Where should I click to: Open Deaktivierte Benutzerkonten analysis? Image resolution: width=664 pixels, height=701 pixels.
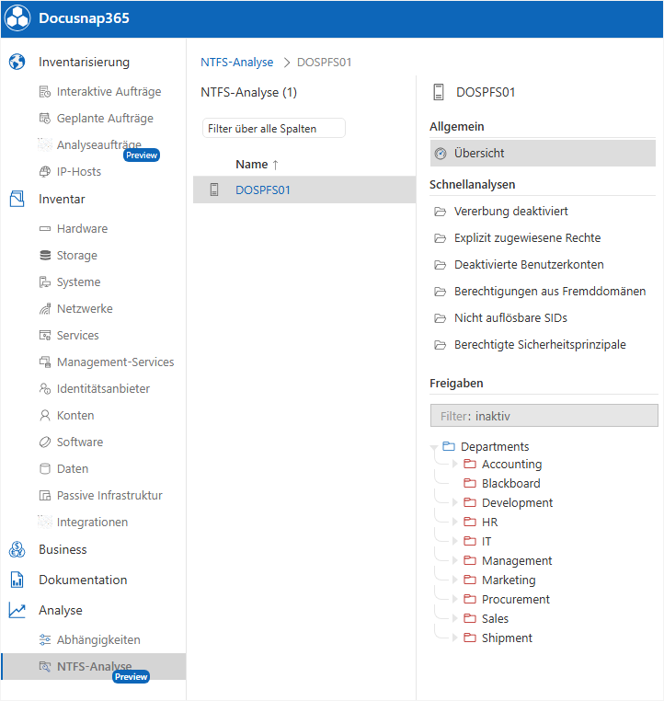click(529, 265)
